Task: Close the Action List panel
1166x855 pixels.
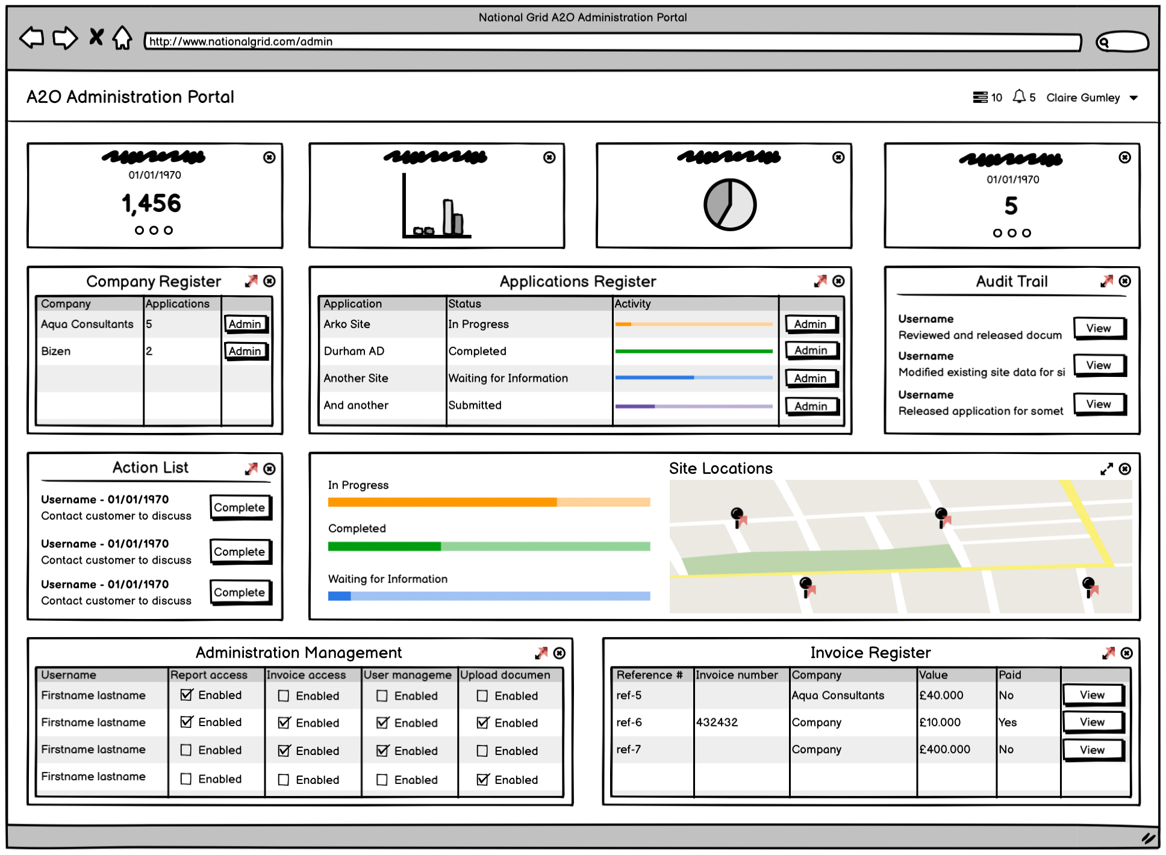Action: coord(270,468)
